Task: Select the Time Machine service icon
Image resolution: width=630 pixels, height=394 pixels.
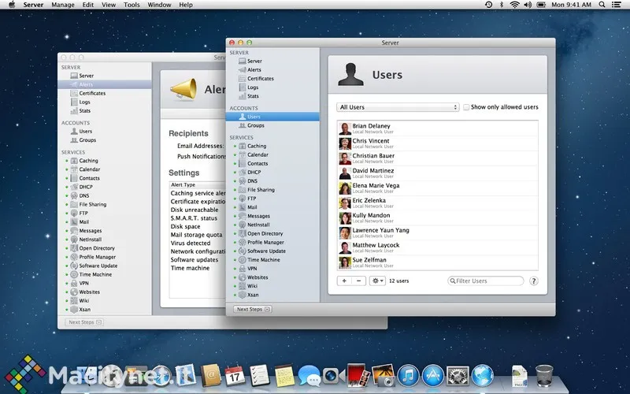Action: [x=242, y=259]
